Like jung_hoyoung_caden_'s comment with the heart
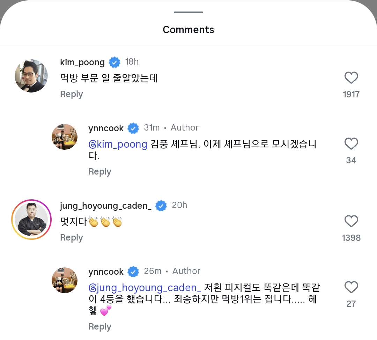The image size is (377, 340). point(351,221)
